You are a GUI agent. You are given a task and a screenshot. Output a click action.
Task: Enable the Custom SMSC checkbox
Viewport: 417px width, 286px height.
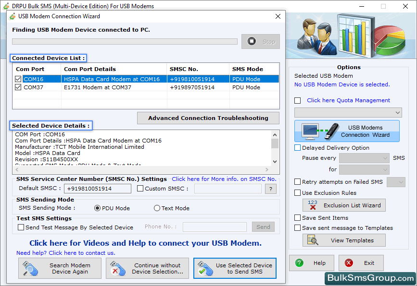140,189
